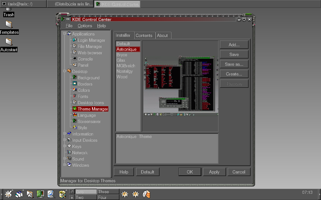The width and height of the screenshot is (321, 200).
Task: Expand the Information tree branch
Action: point(64,133)
